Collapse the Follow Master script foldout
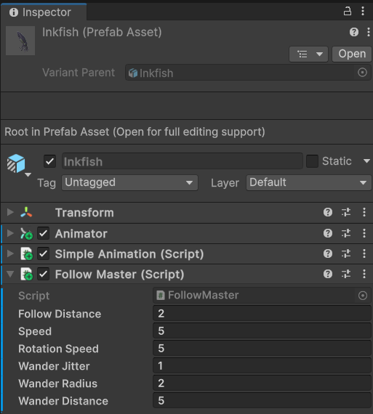The width and height of the screenshot is (373, 414). (x=10, y=274)
